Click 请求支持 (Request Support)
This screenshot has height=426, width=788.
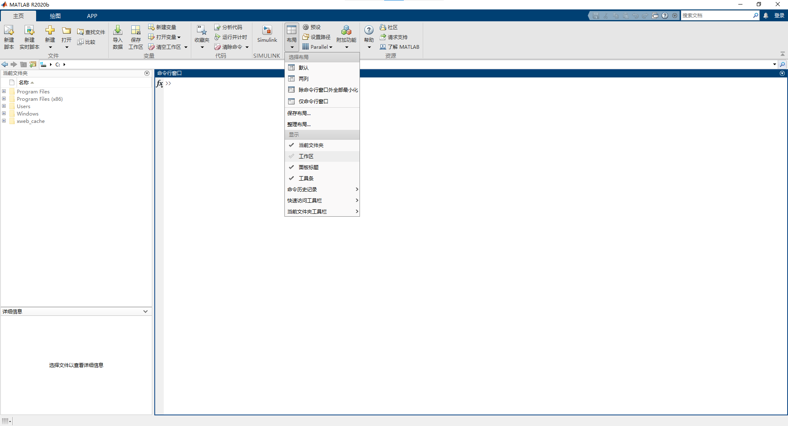tap(394, 37)
